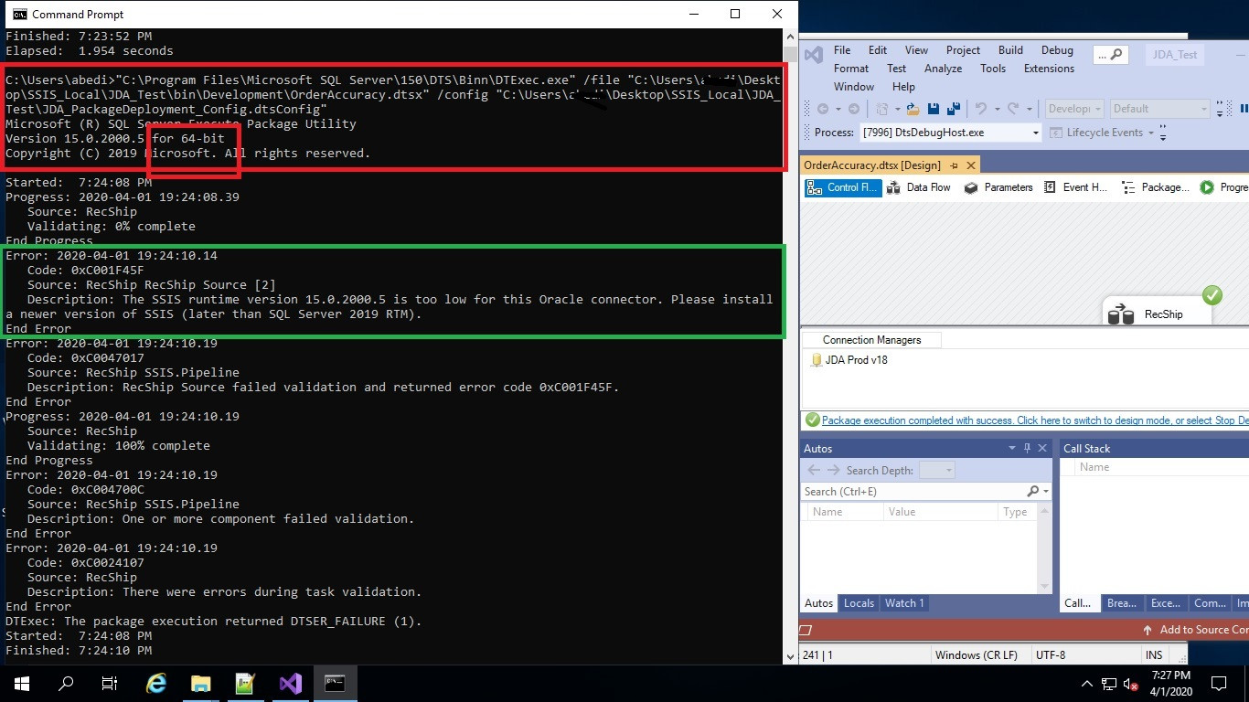Expand the Undo history dropdown arrow

(996, 109)
